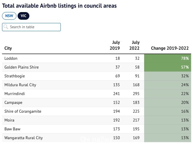The height and width of the screenshot is (143, 192).
Task: Click the Moira city name
Action: (x=9, y=120)
